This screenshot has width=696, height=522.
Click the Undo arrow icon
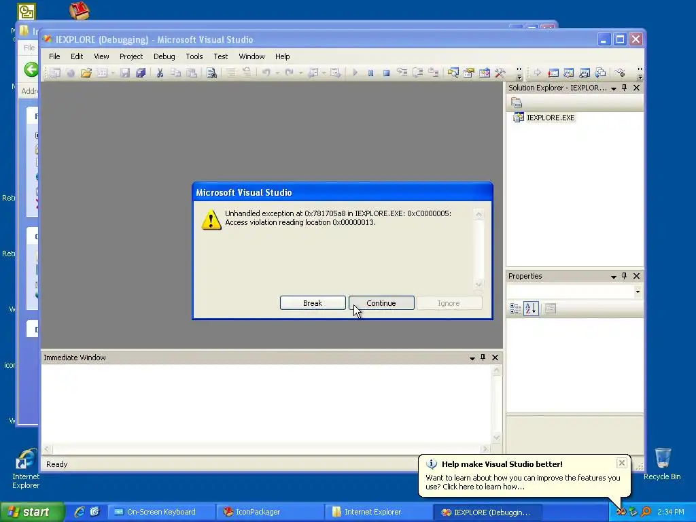[x=266, y=73]
